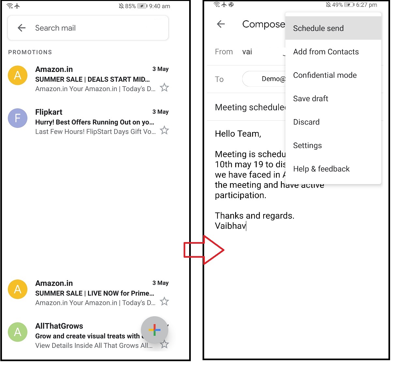Tap Save draft
The width and height of the screenshot is (394, 368).
point(310,99)
